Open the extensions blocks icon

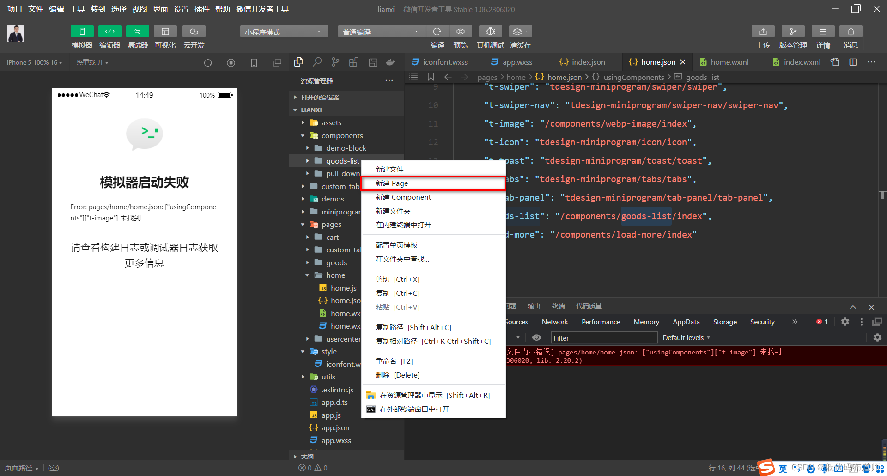354,62
